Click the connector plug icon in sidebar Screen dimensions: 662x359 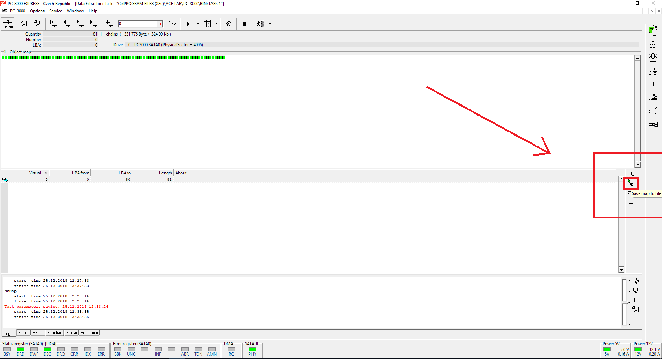pos(653,124)
